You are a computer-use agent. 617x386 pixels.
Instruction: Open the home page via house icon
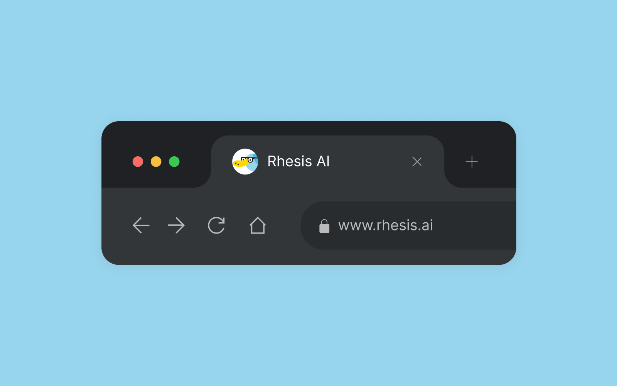pos(258,225)
